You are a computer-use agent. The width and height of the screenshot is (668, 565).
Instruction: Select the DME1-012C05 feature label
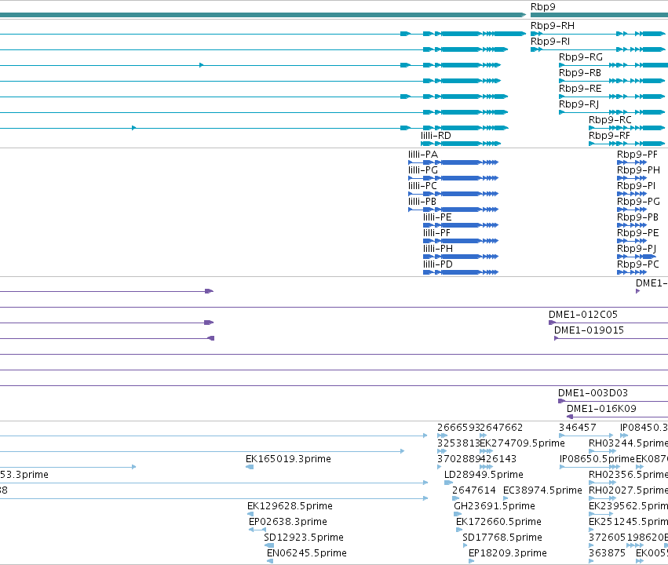coord(583,315)
